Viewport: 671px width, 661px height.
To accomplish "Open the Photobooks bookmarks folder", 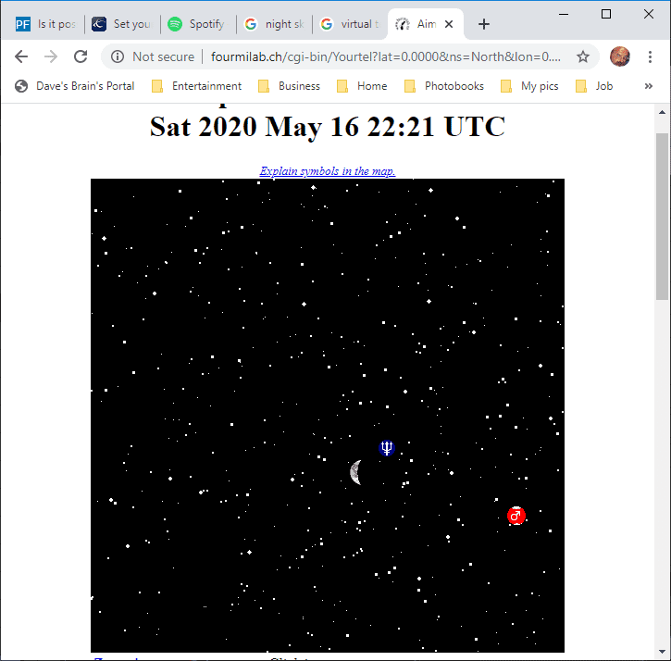I will (444, 86).
